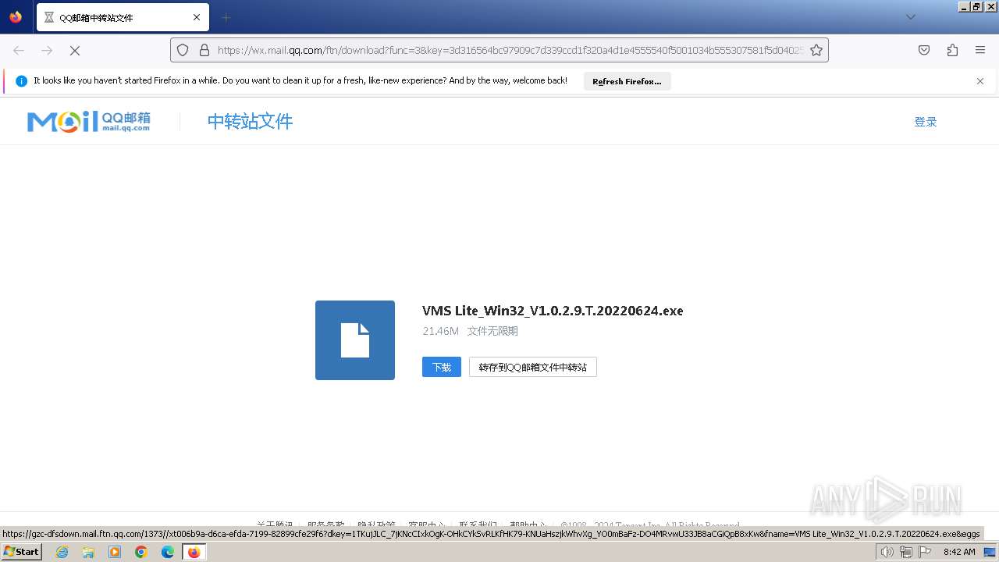Screen dimensions: 999x562
Task: Open Action Center flag tray icon
Action: pyautogui.click(x=924, y=552)
